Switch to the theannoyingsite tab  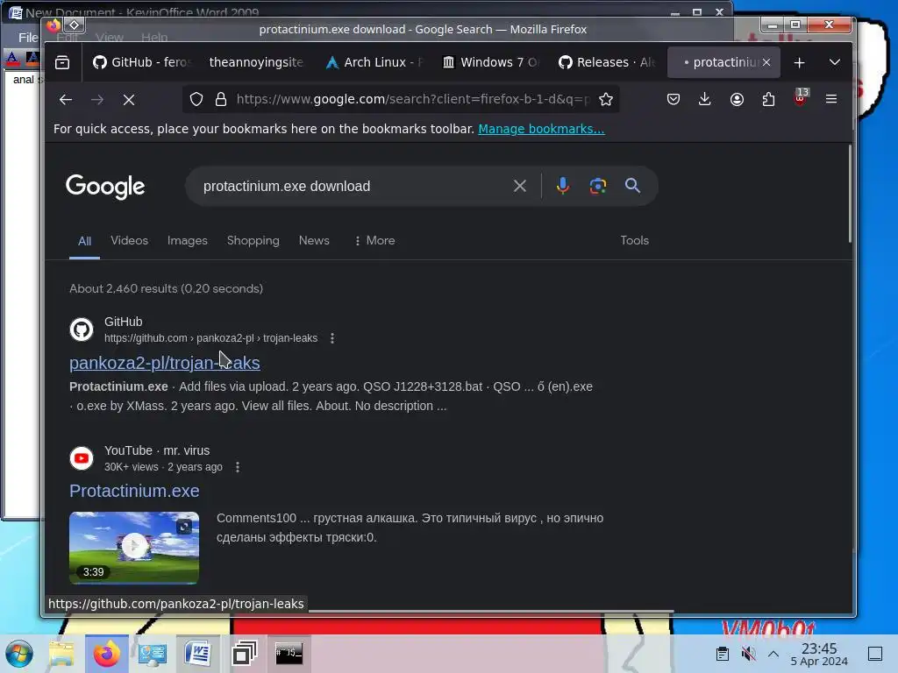[256, 62]
